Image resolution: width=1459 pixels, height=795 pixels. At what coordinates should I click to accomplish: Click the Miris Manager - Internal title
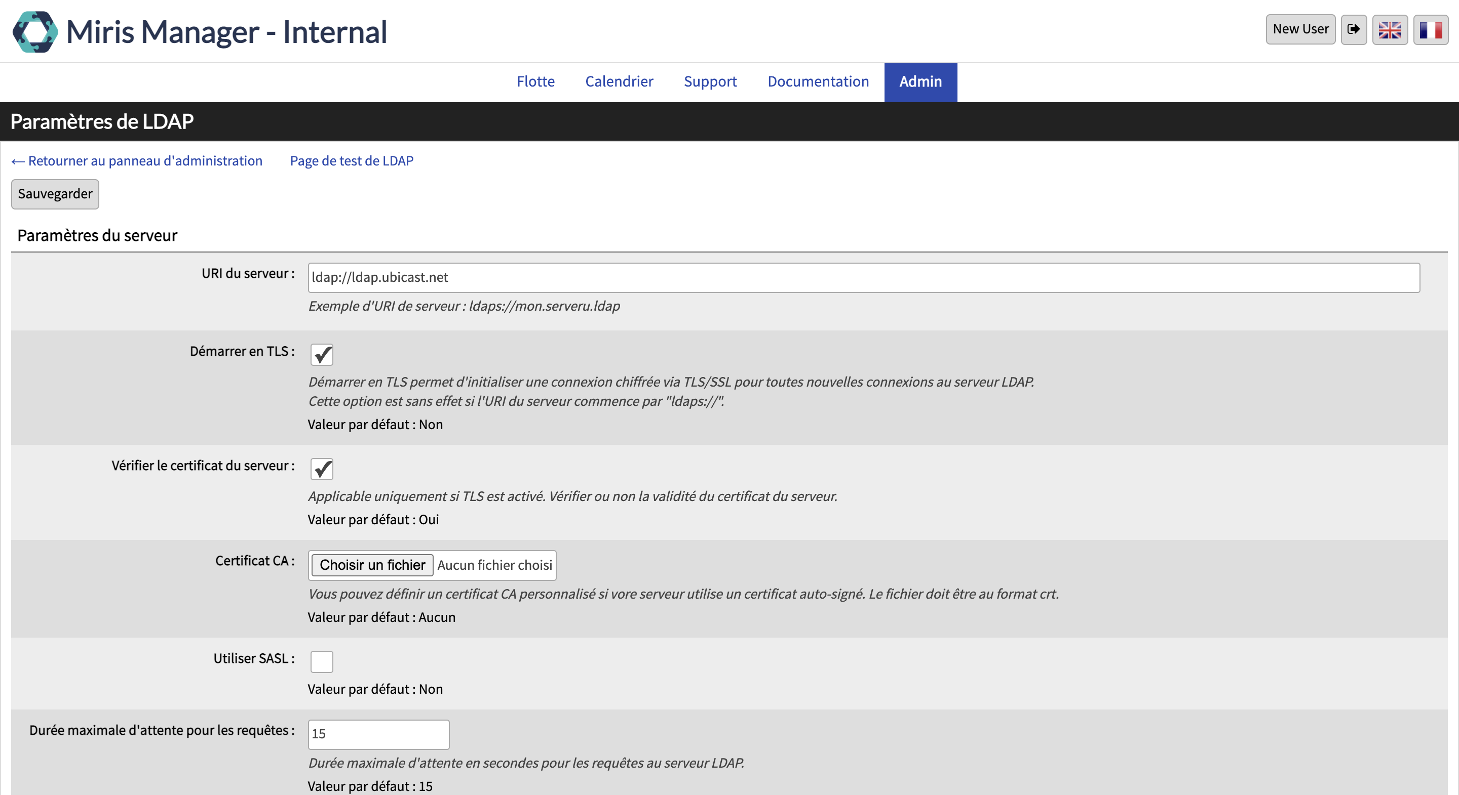tap(226, 32)
